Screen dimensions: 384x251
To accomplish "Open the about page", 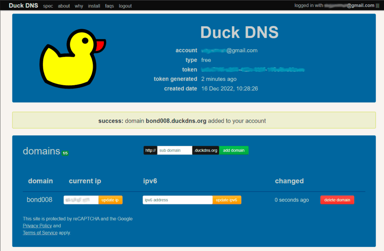I will coord(64,6).
